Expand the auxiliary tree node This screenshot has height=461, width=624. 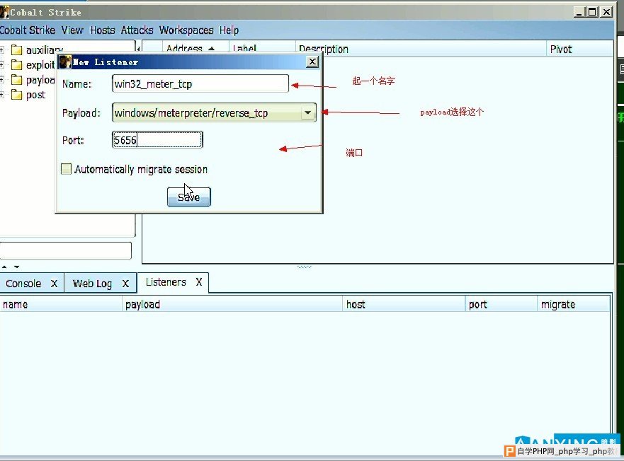click(x=2, y=50)
